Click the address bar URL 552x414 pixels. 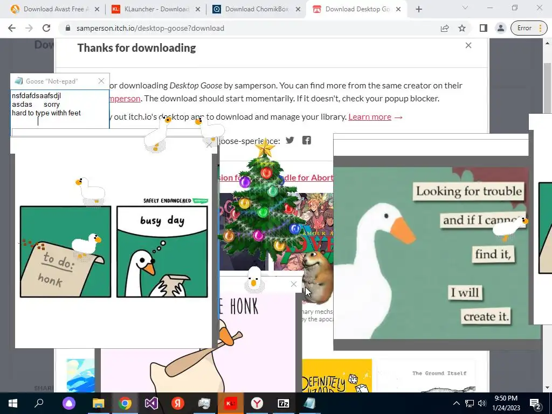coord(150,28)
